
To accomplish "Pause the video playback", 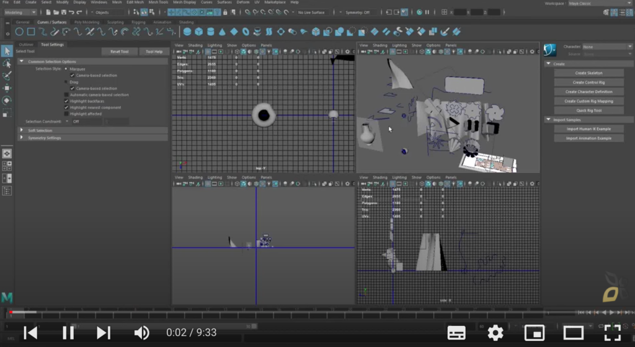I will [x=68, y=333].
